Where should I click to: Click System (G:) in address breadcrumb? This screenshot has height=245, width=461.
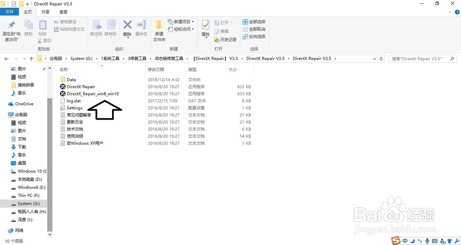click(82, 59)
